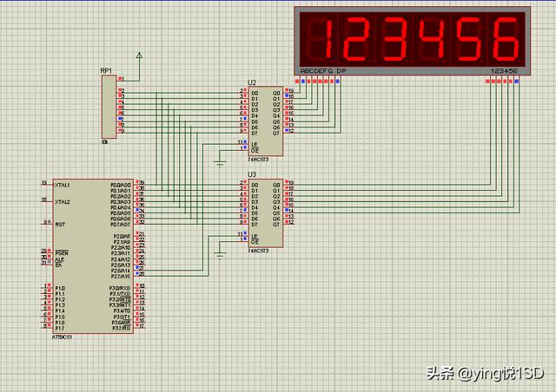
Task: Click the LE pin label on U2
Action: coord(255,145)
